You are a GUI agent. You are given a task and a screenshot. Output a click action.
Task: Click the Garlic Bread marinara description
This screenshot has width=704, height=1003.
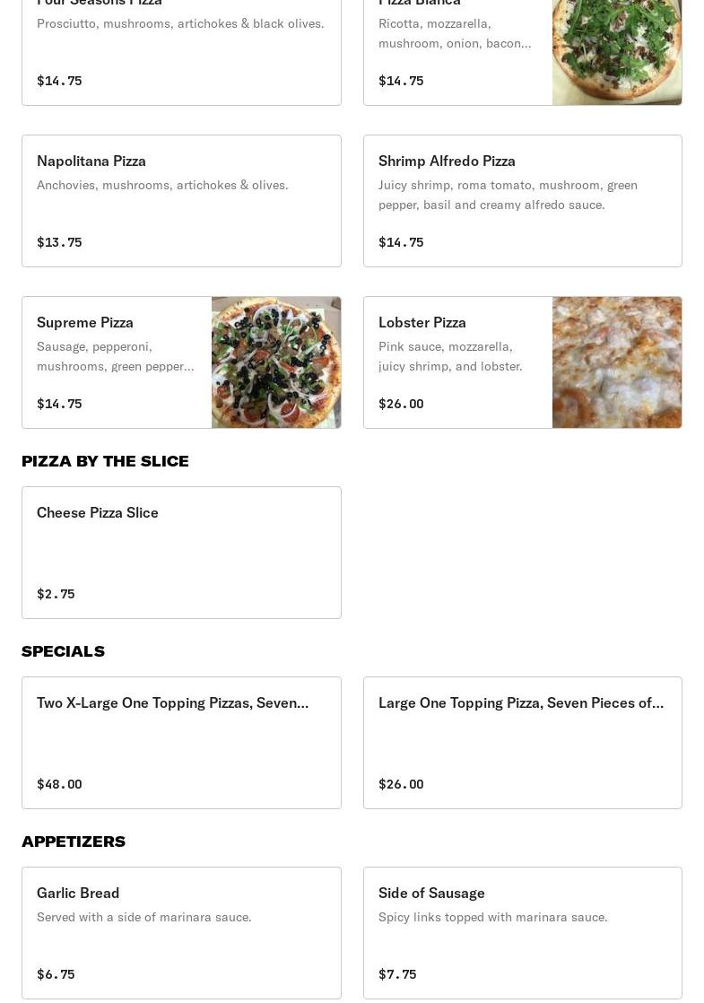click(143, 917)
